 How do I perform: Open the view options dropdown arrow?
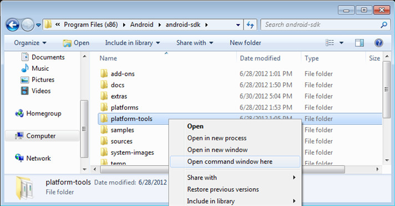tap(341, 43)
